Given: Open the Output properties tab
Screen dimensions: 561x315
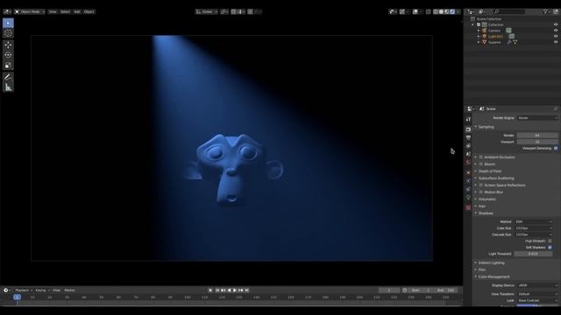Looking at the screenshot, I should click(x=468, y=137).
